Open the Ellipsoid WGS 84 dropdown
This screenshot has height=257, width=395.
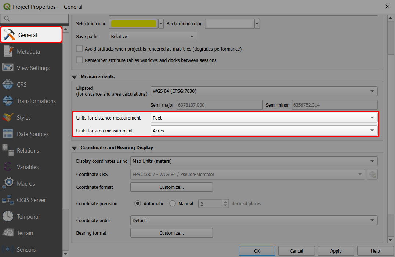pos(264,91)
